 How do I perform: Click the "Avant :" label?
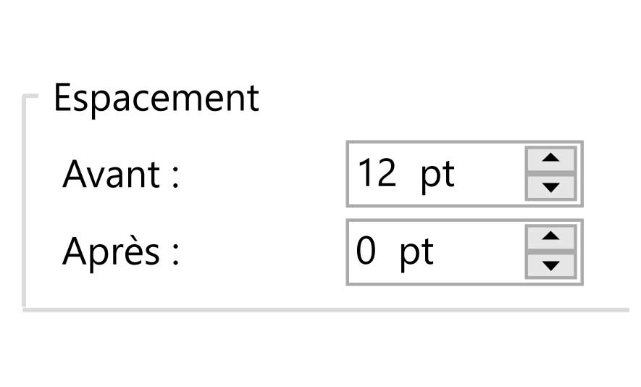coord(121,174)
